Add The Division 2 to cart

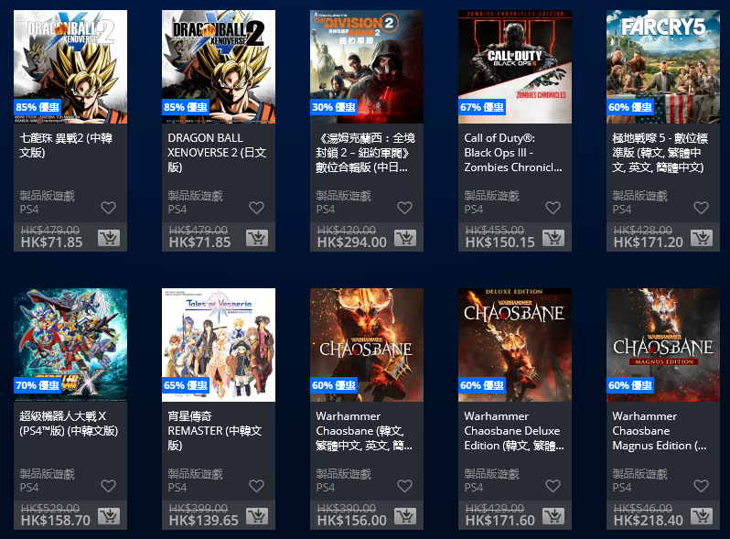tap(405, 238)
